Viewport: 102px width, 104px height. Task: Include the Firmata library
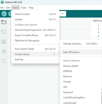pyautogui.click(x=81, y=82)
